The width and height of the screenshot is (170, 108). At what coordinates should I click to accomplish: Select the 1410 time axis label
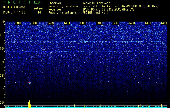(x=164, y=23)
